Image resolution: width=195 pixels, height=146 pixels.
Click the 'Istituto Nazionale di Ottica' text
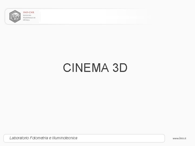pos(29,18)
